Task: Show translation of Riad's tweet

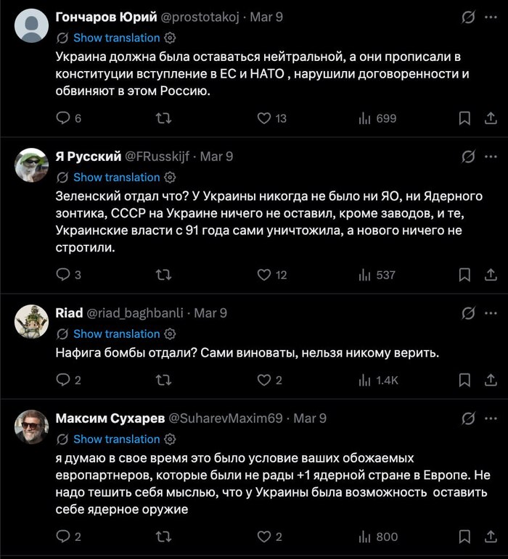Action: click(x=116, y=334)
